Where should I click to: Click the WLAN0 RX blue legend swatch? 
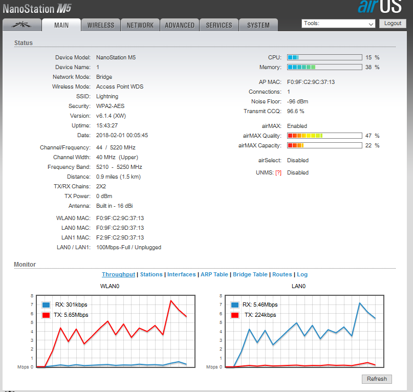[46, 305]
